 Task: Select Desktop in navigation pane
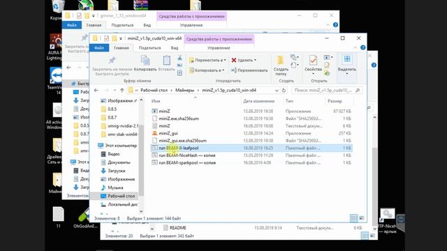pos(121,196)
